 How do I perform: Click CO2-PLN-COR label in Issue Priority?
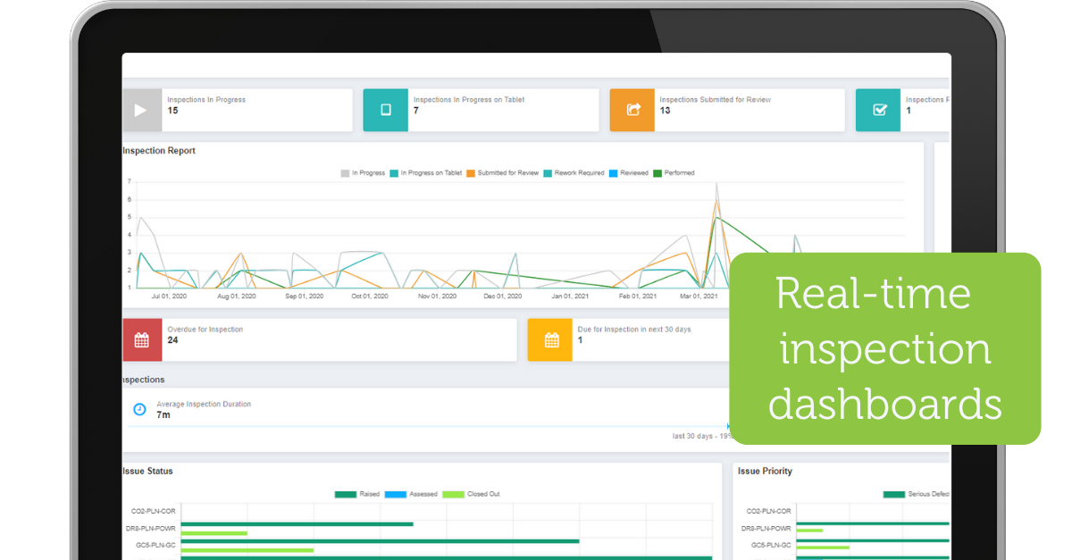tap(768, 512)
